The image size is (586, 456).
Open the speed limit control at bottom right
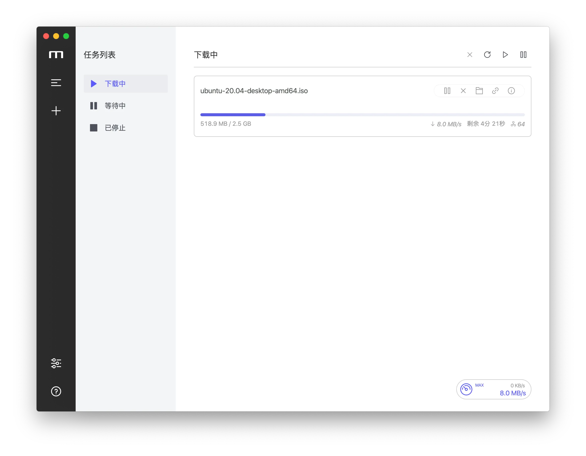click(x=466, y=389)
